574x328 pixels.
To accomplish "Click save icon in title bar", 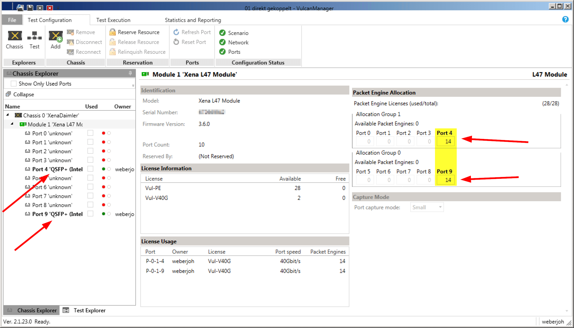I will tap(30, 8).
